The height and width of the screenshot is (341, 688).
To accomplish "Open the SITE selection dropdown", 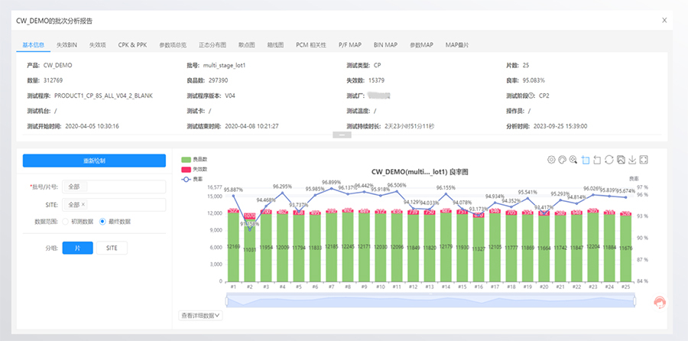I will [x=114, y=204].
